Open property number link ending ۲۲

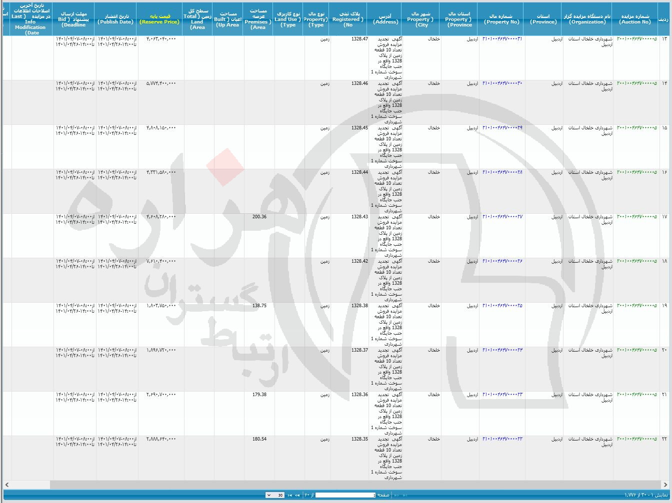502,439
